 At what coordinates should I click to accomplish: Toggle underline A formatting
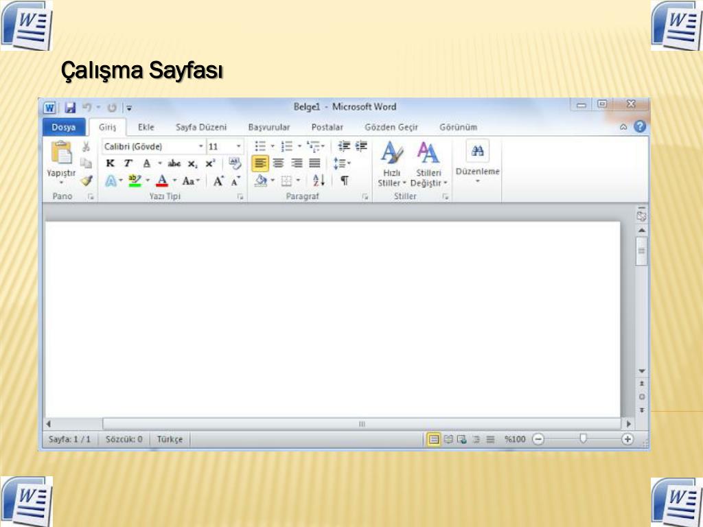146,163
